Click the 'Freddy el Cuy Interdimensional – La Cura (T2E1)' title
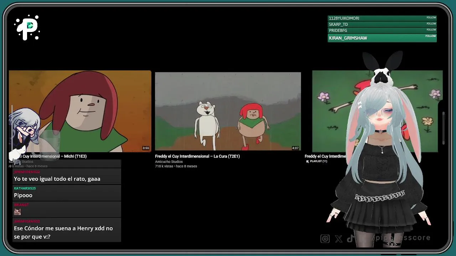This screenshot has height=256, width=456. pos(197,156)
